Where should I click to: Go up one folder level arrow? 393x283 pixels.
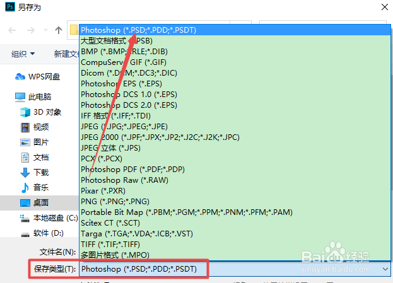(x=59, y=30)
